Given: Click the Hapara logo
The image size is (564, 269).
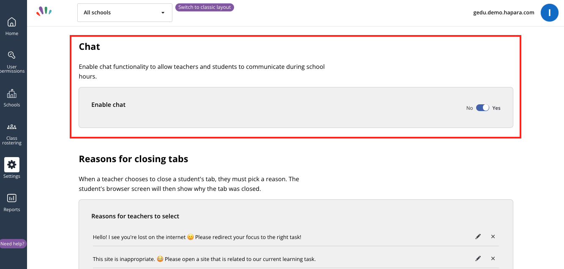Looking at the screenshot, I should (44, 11).
